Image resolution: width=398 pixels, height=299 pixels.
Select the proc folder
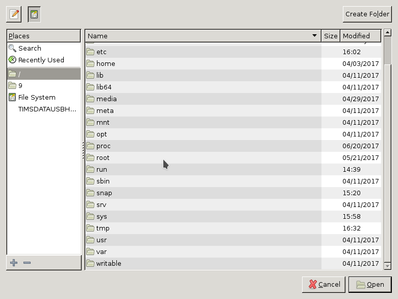pos(233,146)
